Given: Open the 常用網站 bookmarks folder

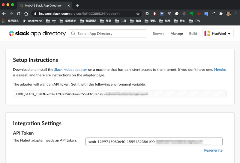Looking at the screenshot, I should coord(68,21).
